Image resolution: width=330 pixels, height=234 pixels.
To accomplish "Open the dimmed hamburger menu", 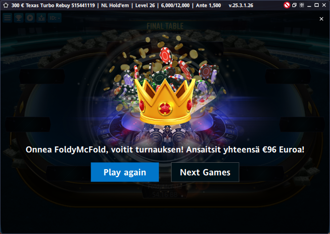I will [7, 18].
